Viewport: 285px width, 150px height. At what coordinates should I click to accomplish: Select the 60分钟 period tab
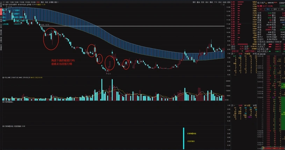(x=33, y=2)
